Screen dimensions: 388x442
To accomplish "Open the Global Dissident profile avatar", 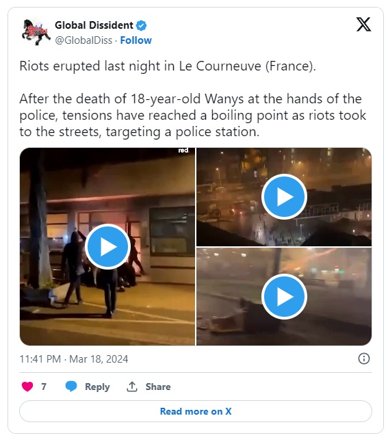I will coord(36,32).
